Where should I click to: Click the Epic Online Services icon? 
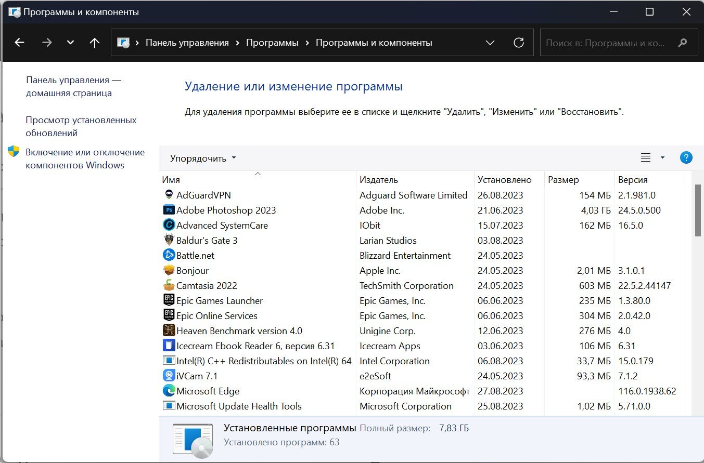(x=169, y=315)
